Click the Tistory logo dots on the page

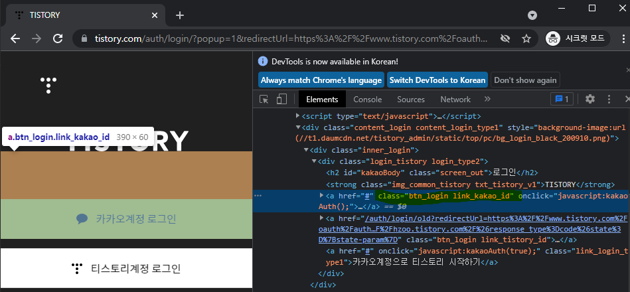click(x=48, y=85)
